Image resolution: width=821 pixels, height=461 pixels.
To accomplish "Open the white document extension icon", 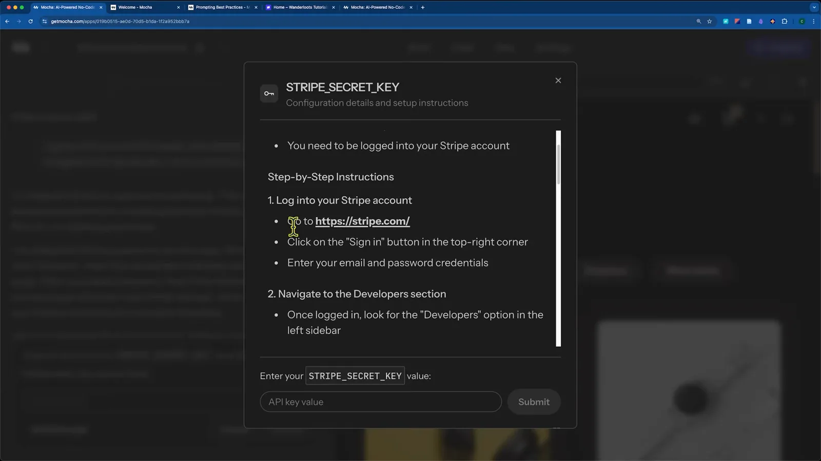I will tap(749, 22).
